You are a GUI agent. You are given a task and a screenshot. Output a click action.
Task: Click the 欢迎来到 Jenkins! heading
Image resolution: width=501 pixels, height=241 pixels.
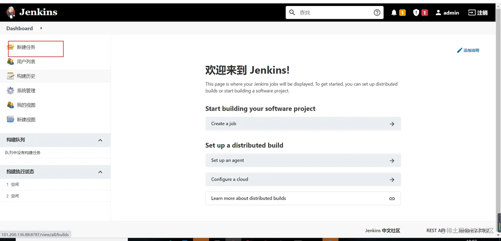[x=248, y=70]
